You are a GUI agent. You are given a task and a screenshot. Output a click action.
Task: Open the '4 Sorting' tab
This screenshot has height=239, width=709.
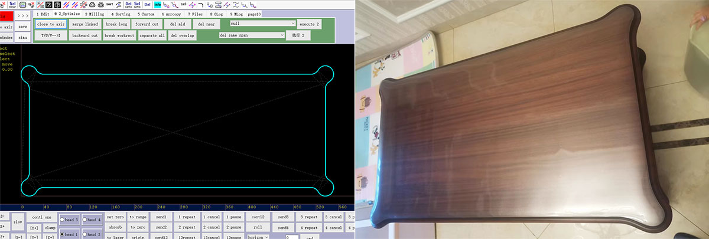tap(121, 14)
